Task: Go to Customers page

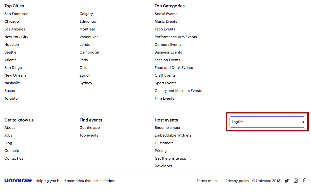Action: click(164, 143)
